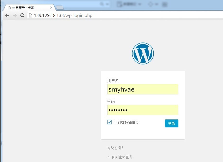Focus the 用户名 field containing smyhvae
This screenshot has width=223, height=162.
tap(143, 89)
